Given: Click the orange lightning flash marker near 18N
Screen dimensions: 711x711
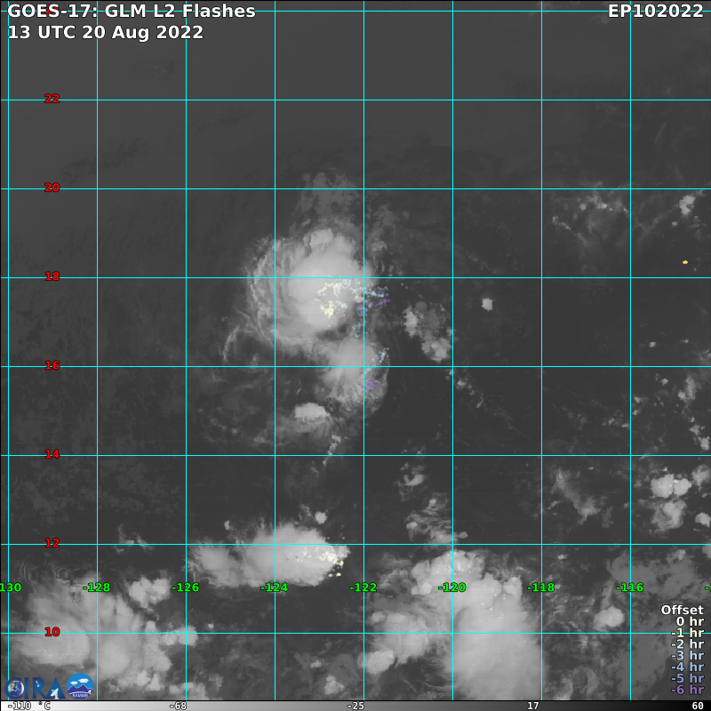Looking at the screenshot, I should click(685, 262).
